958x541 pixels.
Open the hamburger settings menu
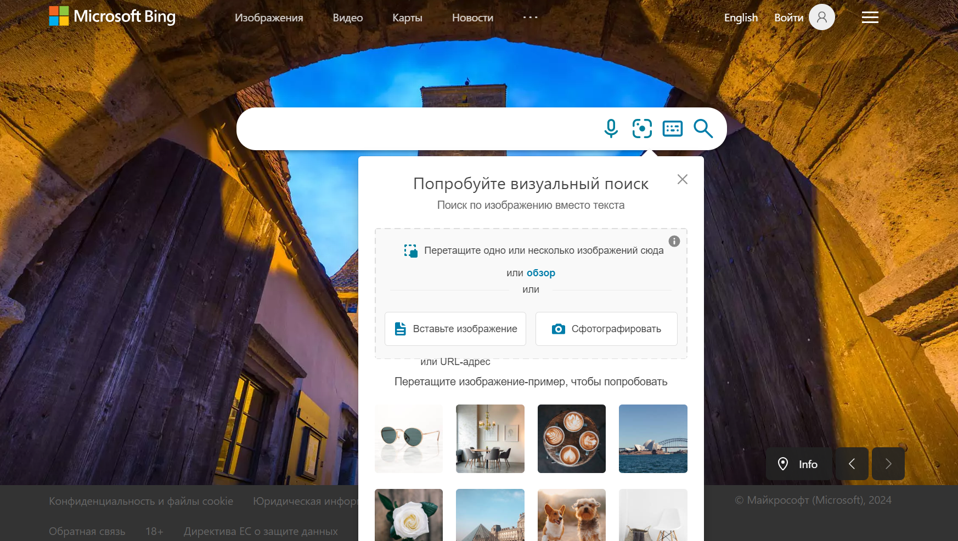(x=870, y=18)
